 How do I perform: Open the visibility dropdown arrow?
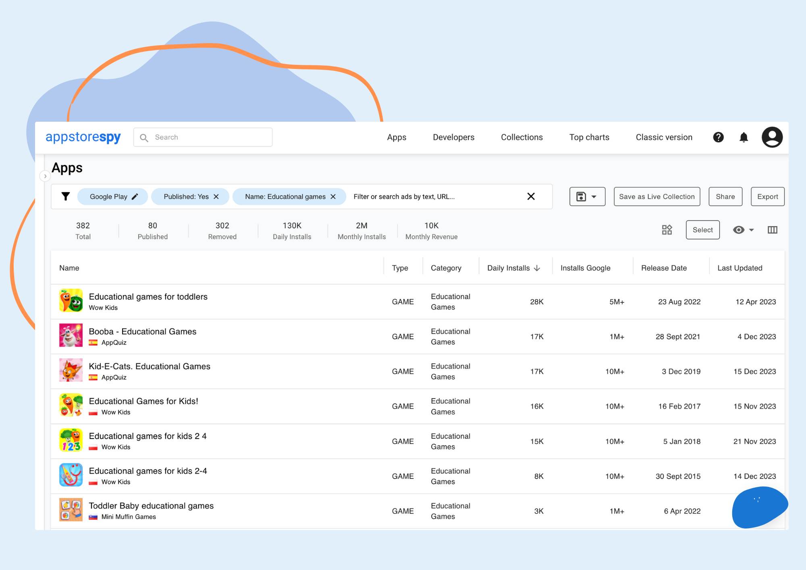pos(751,230)
